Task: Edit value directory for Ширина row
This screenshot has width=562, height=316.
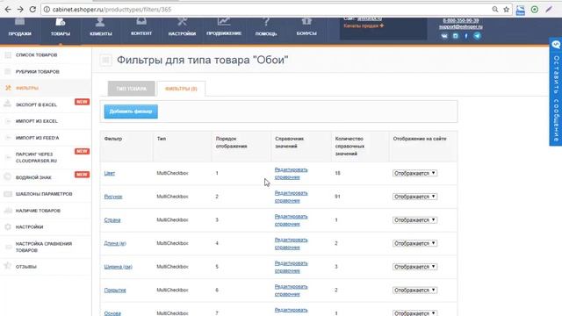Action: pyautogui.click(x=291, y=267)
